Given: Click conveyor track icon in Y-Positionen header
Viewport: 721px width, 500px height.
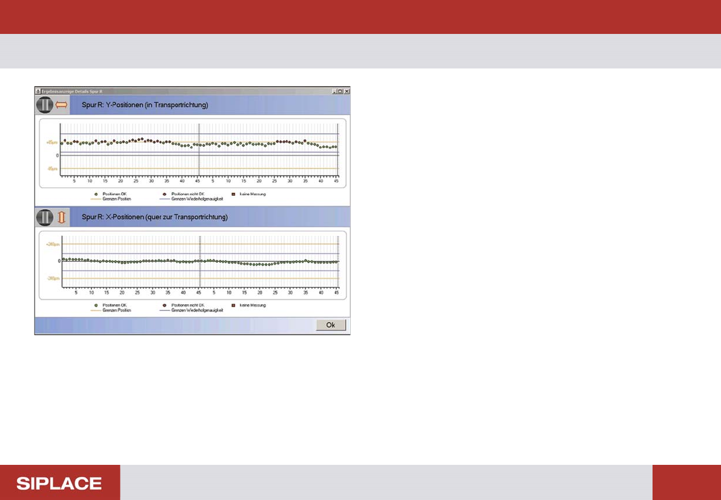Looking at the screenshot, I should [x=45, y=105].
